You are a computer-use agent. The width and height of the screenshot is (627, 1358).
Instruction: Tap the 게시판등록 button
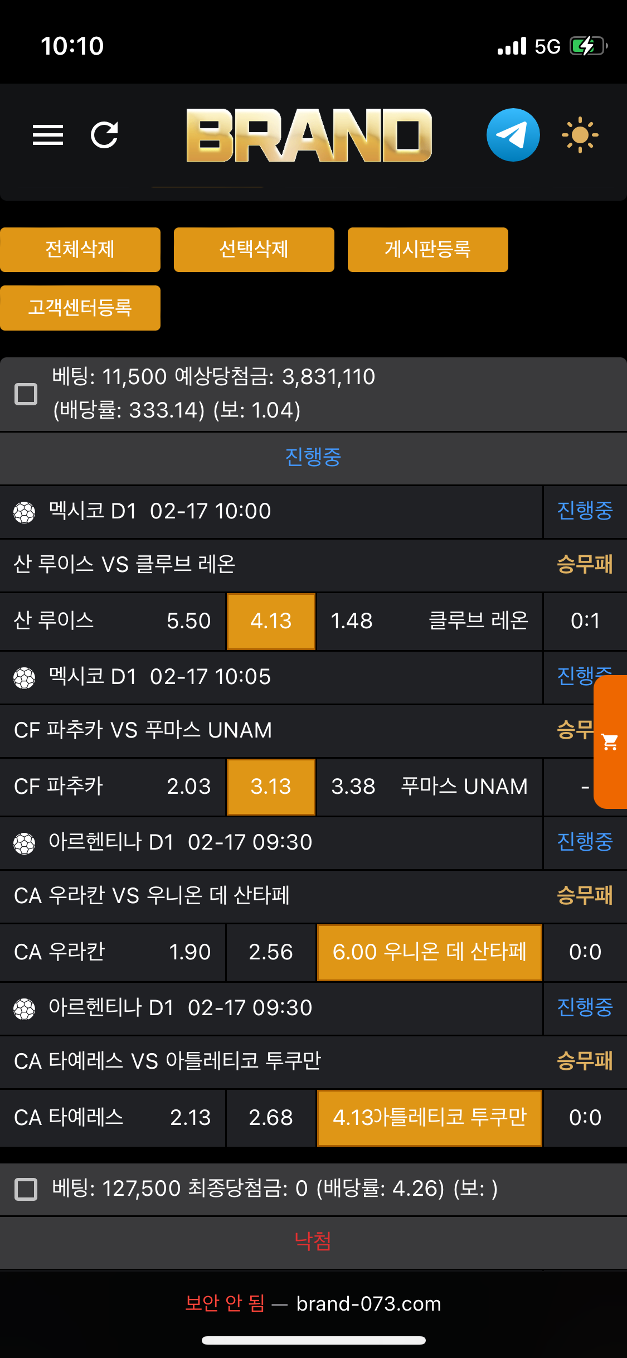pyautogui.click(x=427, y=249)
